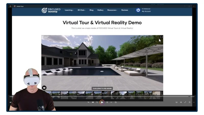Toggle repeat mode
This screenshot has width=204, height=115.
pos(116,102)
